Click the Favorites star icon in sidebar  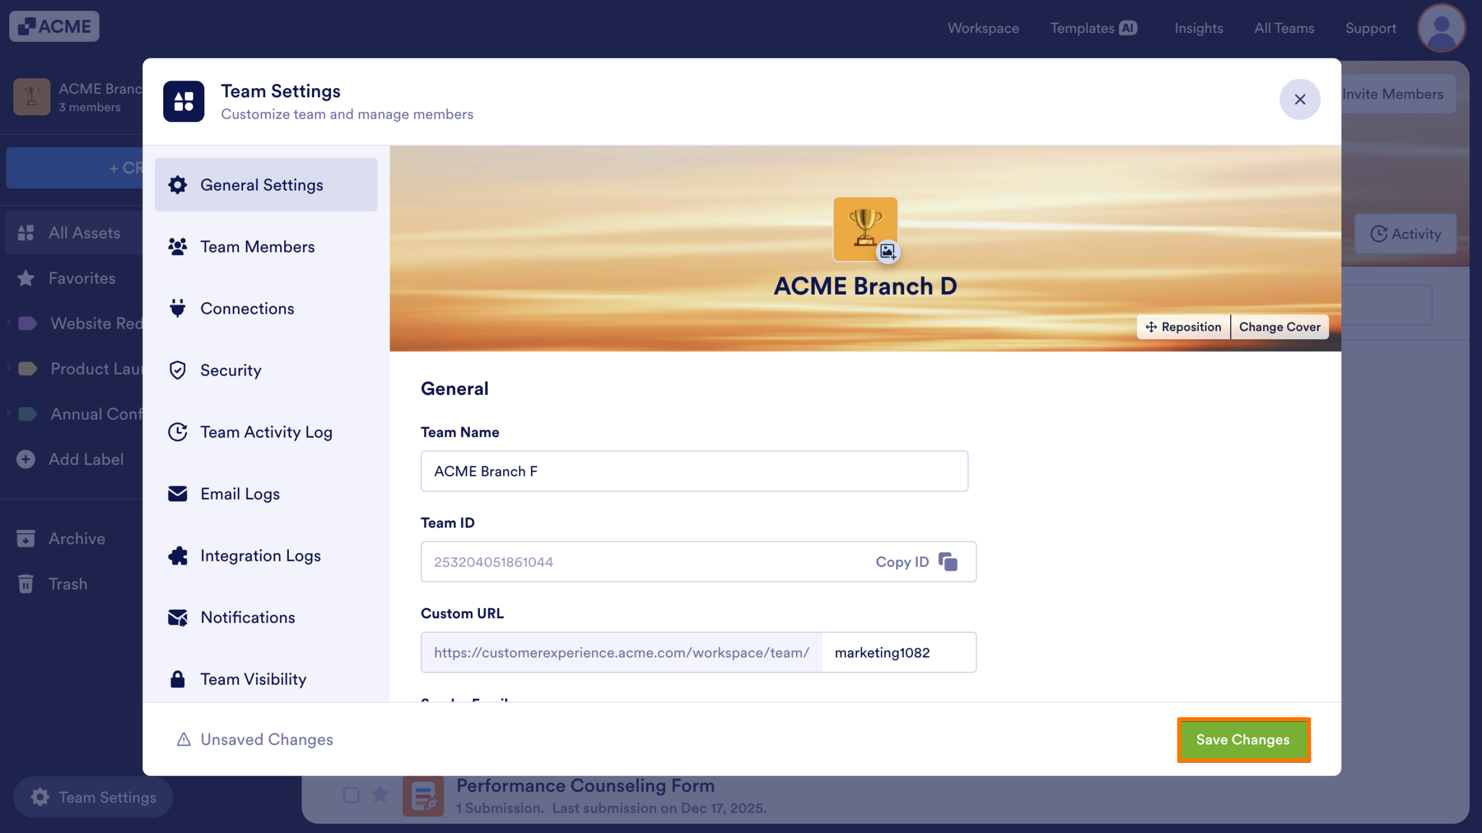[x=25, y=278]
